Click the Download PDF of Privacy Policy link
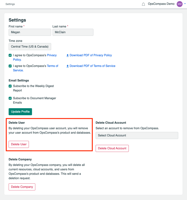This screenshot has height=200, width=187. point(91,55)
